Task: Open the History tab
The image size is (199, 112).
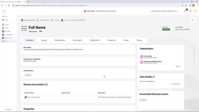Action: pyautogui.click(x=139, y=40)
